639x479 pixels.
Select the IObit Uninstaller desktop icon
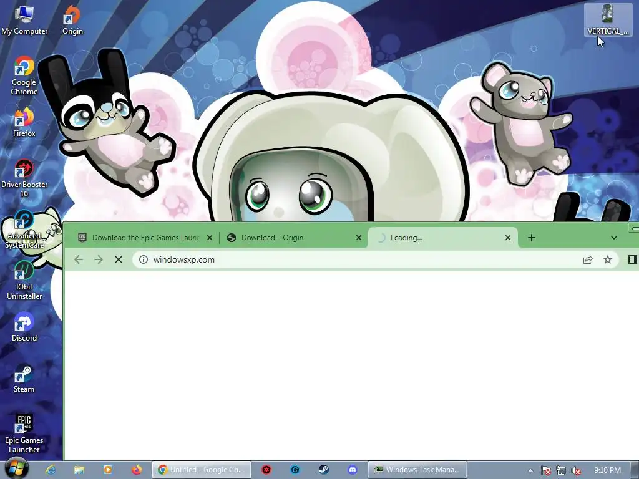pyautogui.click(x=24, y=281)
